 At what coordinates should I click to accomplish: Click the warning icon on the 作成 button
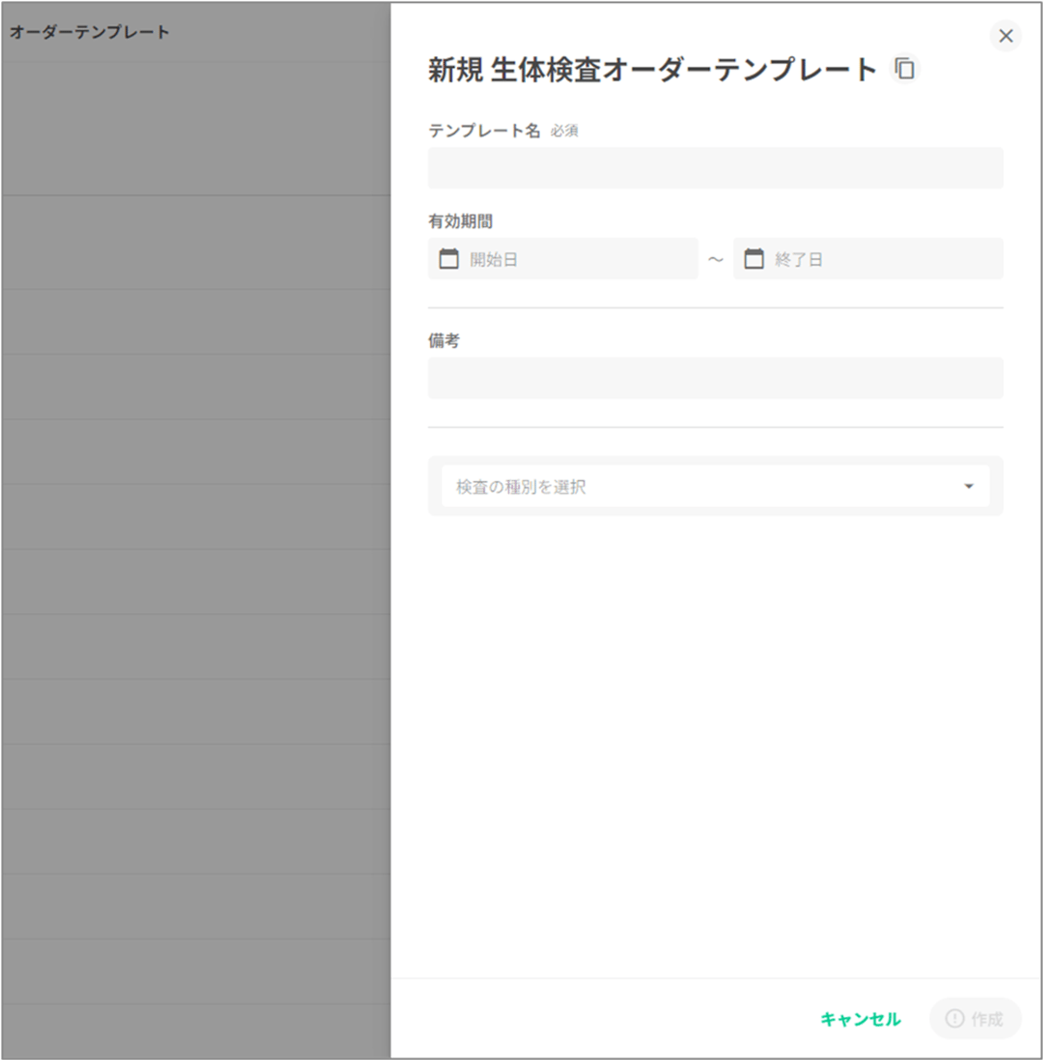coord(954,1019)
